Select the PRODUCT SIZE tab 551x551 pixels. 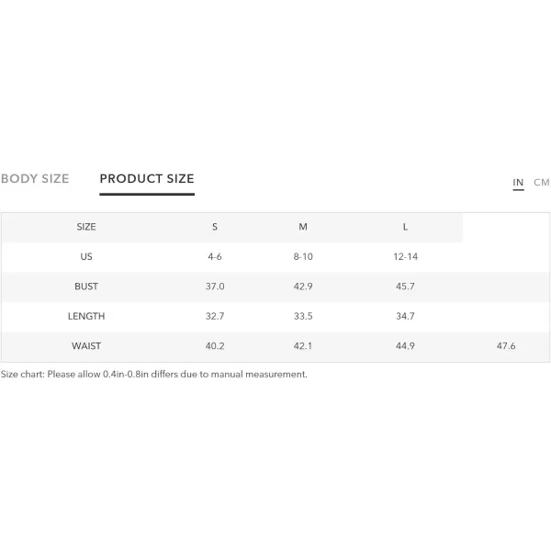point(147,179)
